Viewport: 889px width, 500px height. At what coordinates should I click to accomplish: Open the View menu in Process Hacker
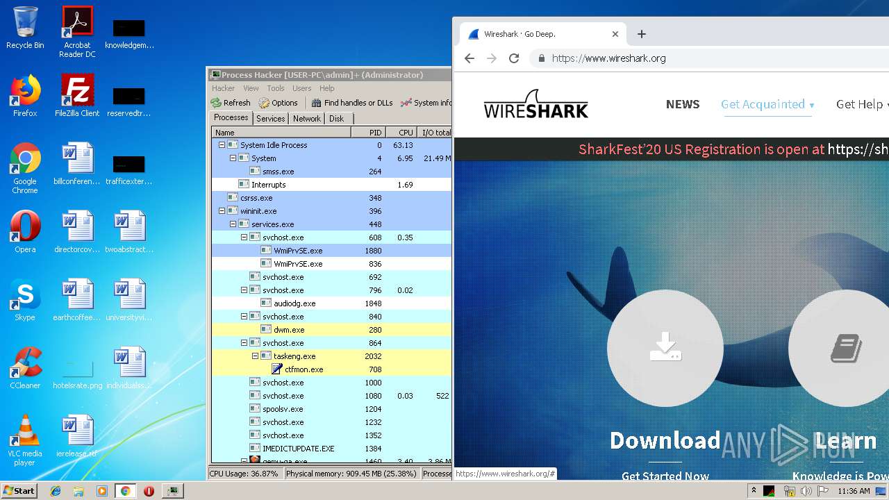(x=251, y=88)
